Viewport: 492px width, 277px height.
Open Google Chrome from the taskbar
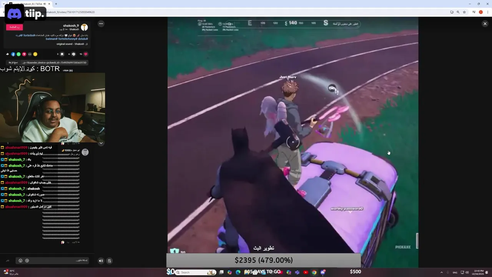(x=314, y=272)
